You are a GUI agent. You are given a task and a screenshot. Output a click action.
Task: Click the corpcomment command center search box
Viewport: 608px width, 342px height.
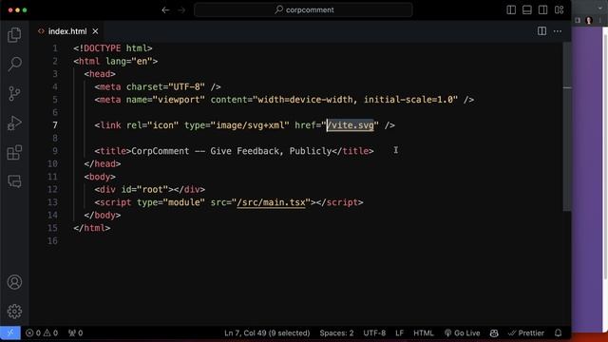point(303,10)
